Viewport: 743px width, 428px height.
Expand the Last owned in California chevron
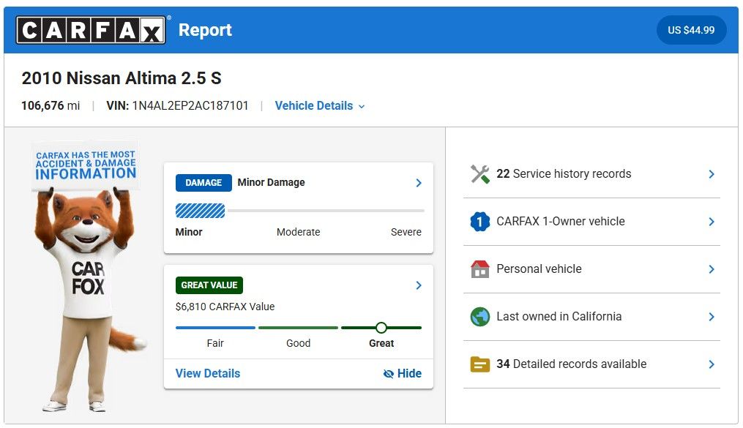[x=711, y=317]
